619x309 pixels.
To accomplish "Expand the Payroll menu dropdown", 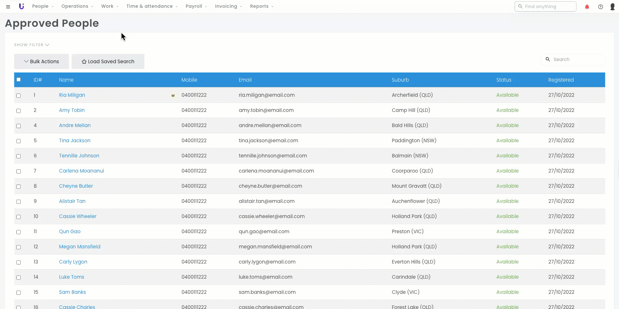I will click(x=196, y=6).
